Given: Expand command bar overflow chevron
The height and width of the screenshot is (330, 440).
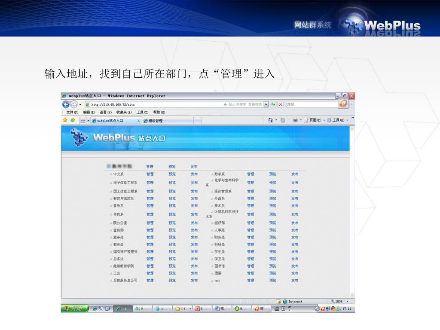Looking at the screenshot, I should click(x=352, y=118).
